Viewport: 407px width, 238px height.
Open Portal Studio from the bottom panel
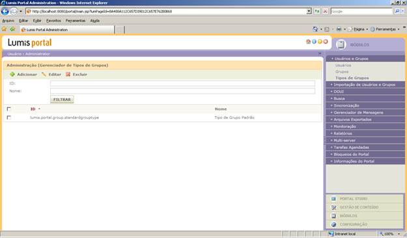pyautogui.click(x=353, y=198)
